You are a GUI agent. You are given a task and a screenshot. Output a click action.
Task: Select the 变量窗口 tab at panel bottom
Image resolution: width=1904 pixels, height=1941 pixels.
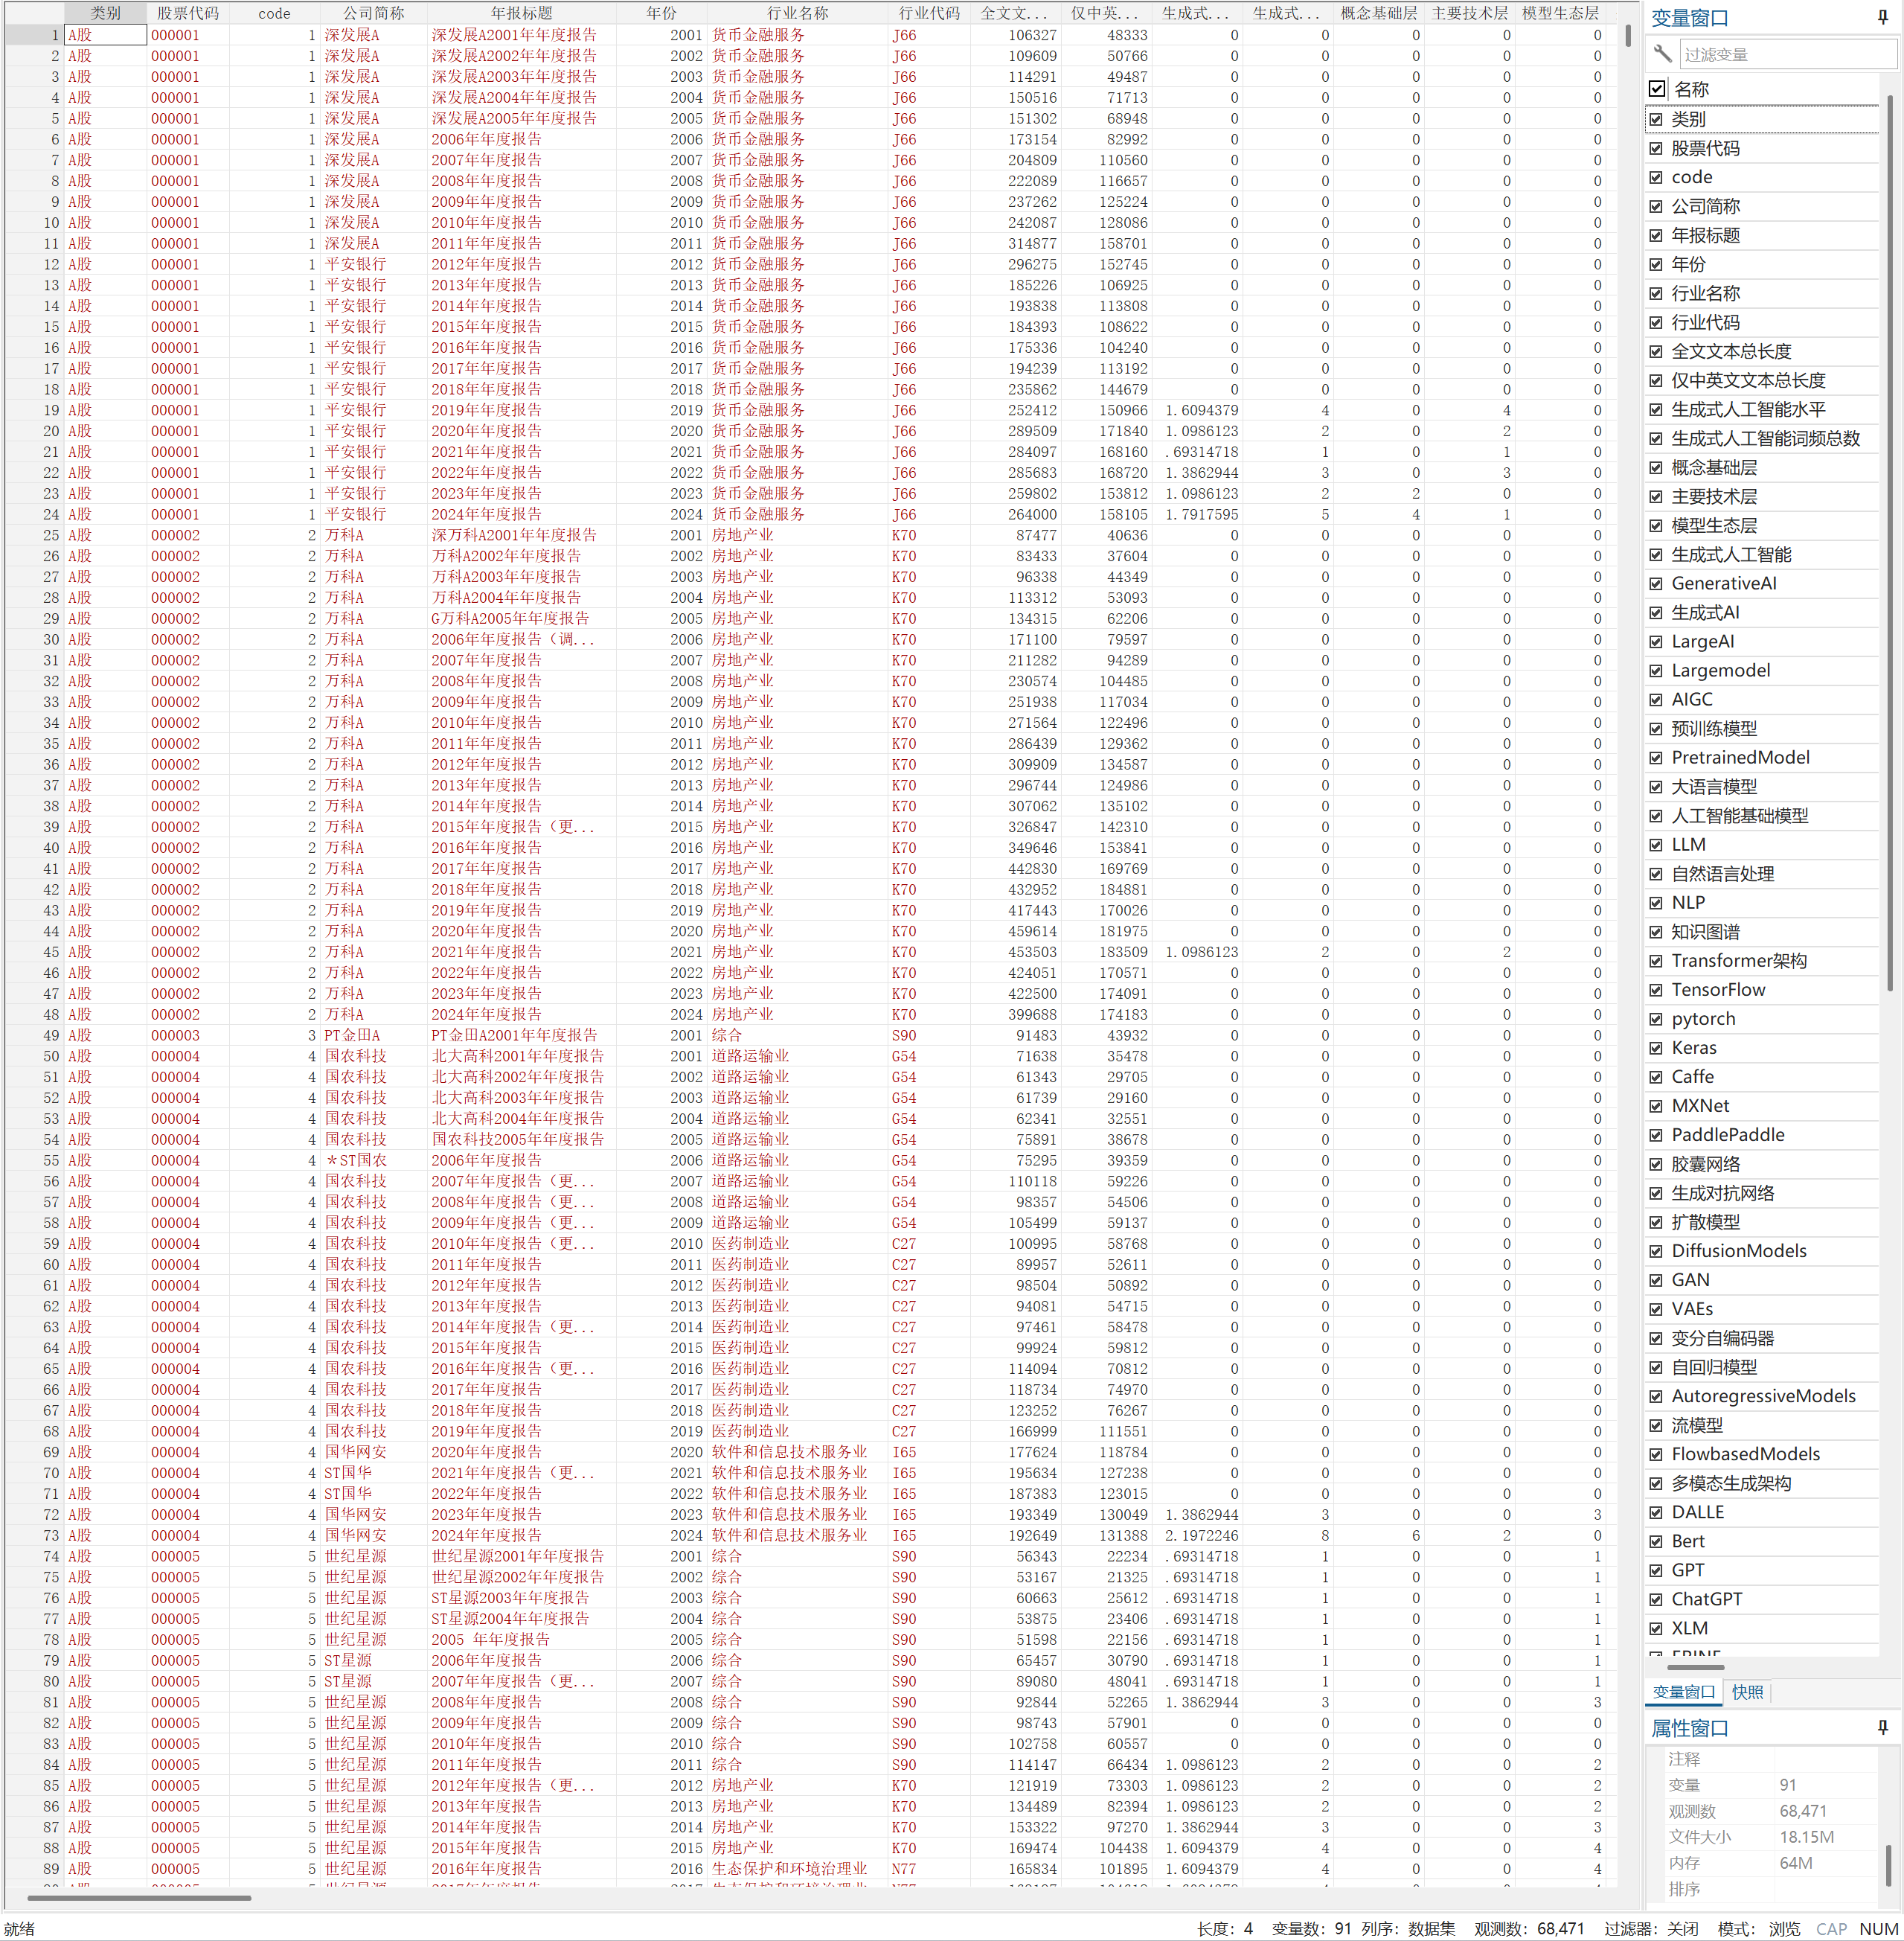tap(1683, 1692)
